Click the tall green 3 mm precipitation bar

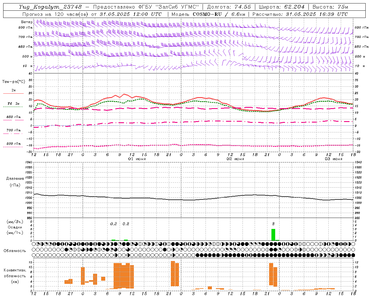point(273,235)
